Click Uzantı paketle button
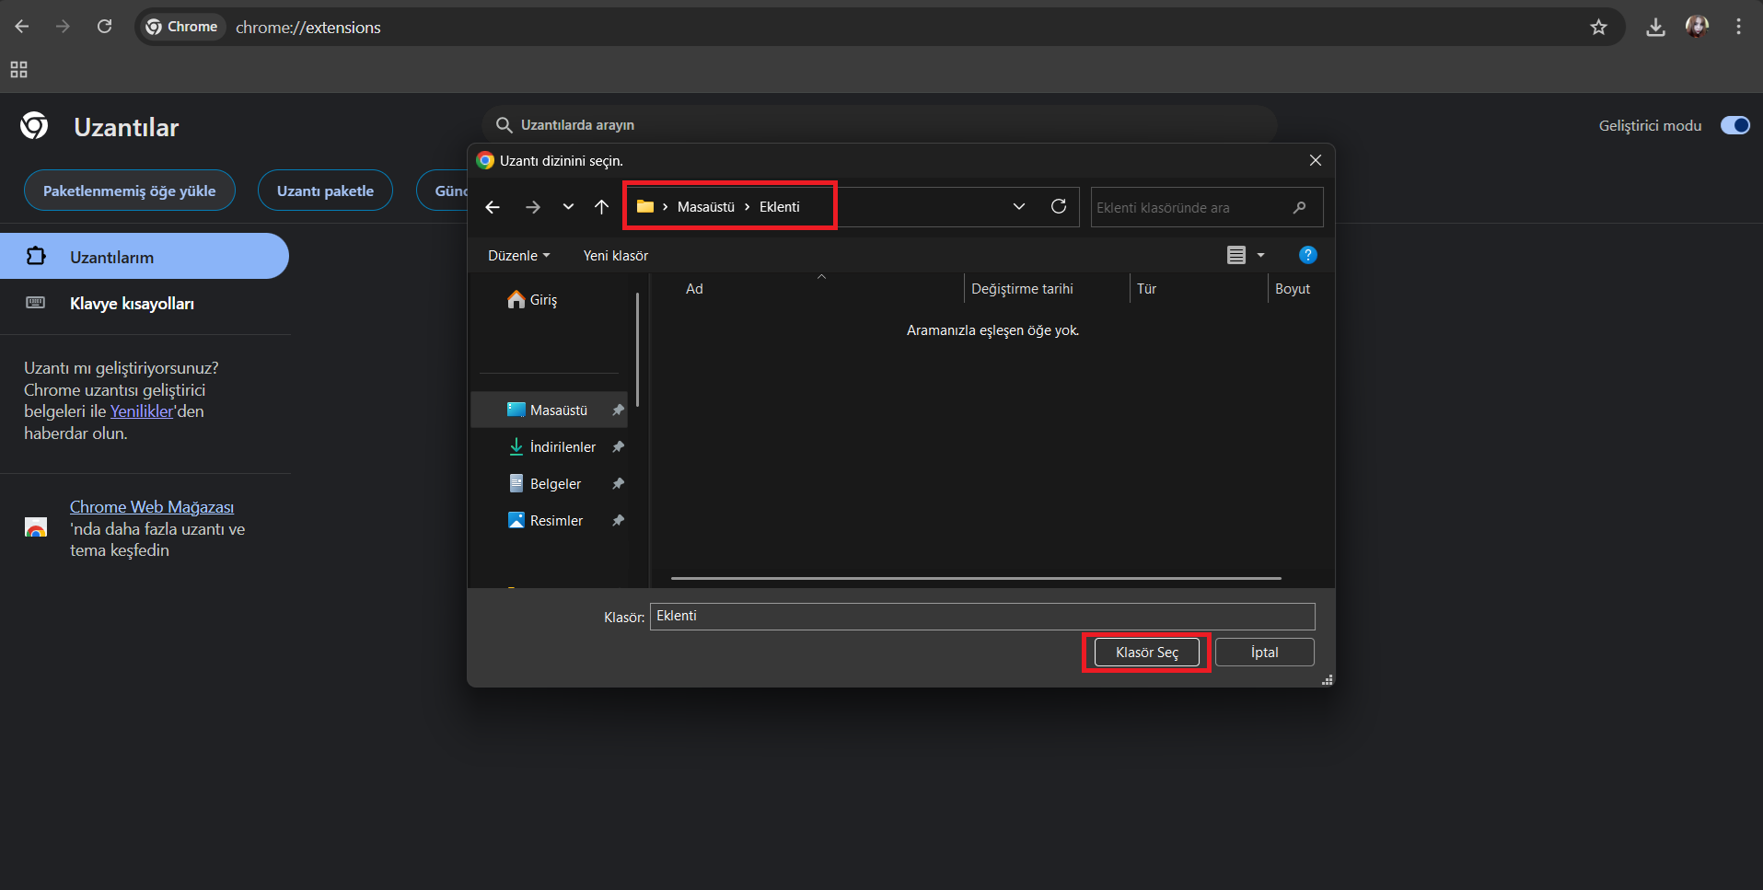This screenshot has height=890, width=1763. click(325, 191)
